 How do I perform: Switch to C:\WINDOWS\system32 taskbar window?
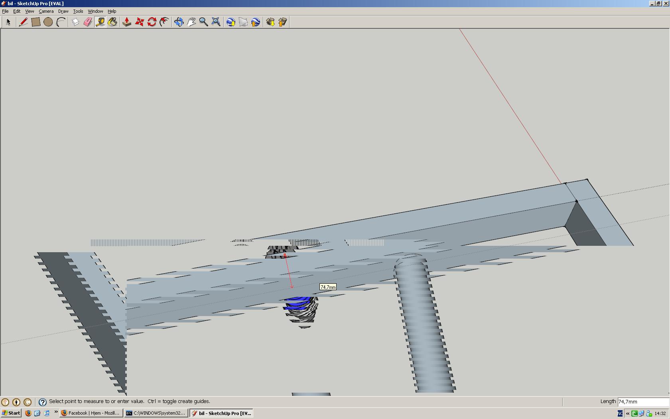(156, 413)
